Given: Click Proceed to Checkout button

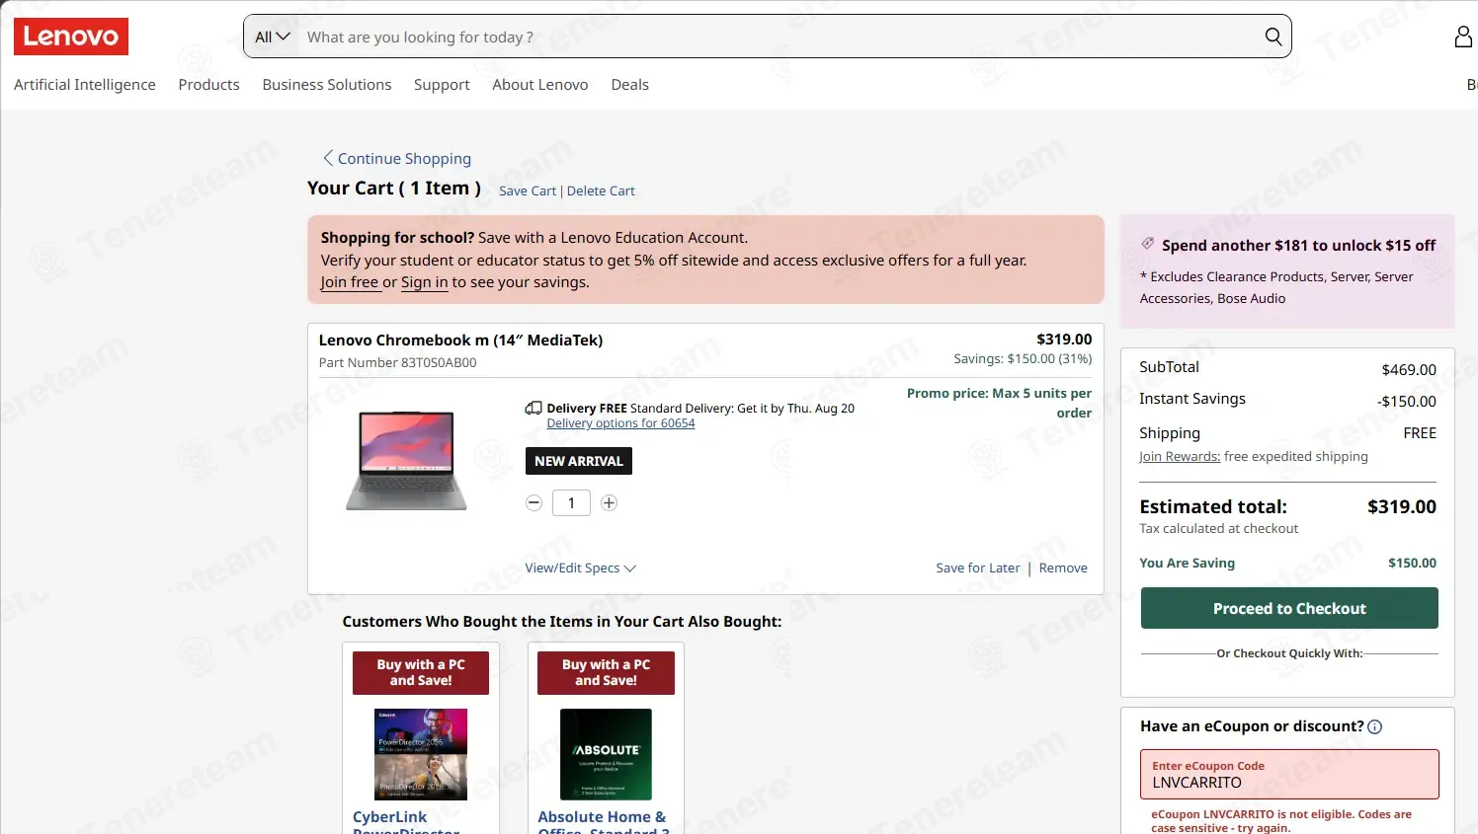Looking at the screenshot, I should click(1289, 608).
